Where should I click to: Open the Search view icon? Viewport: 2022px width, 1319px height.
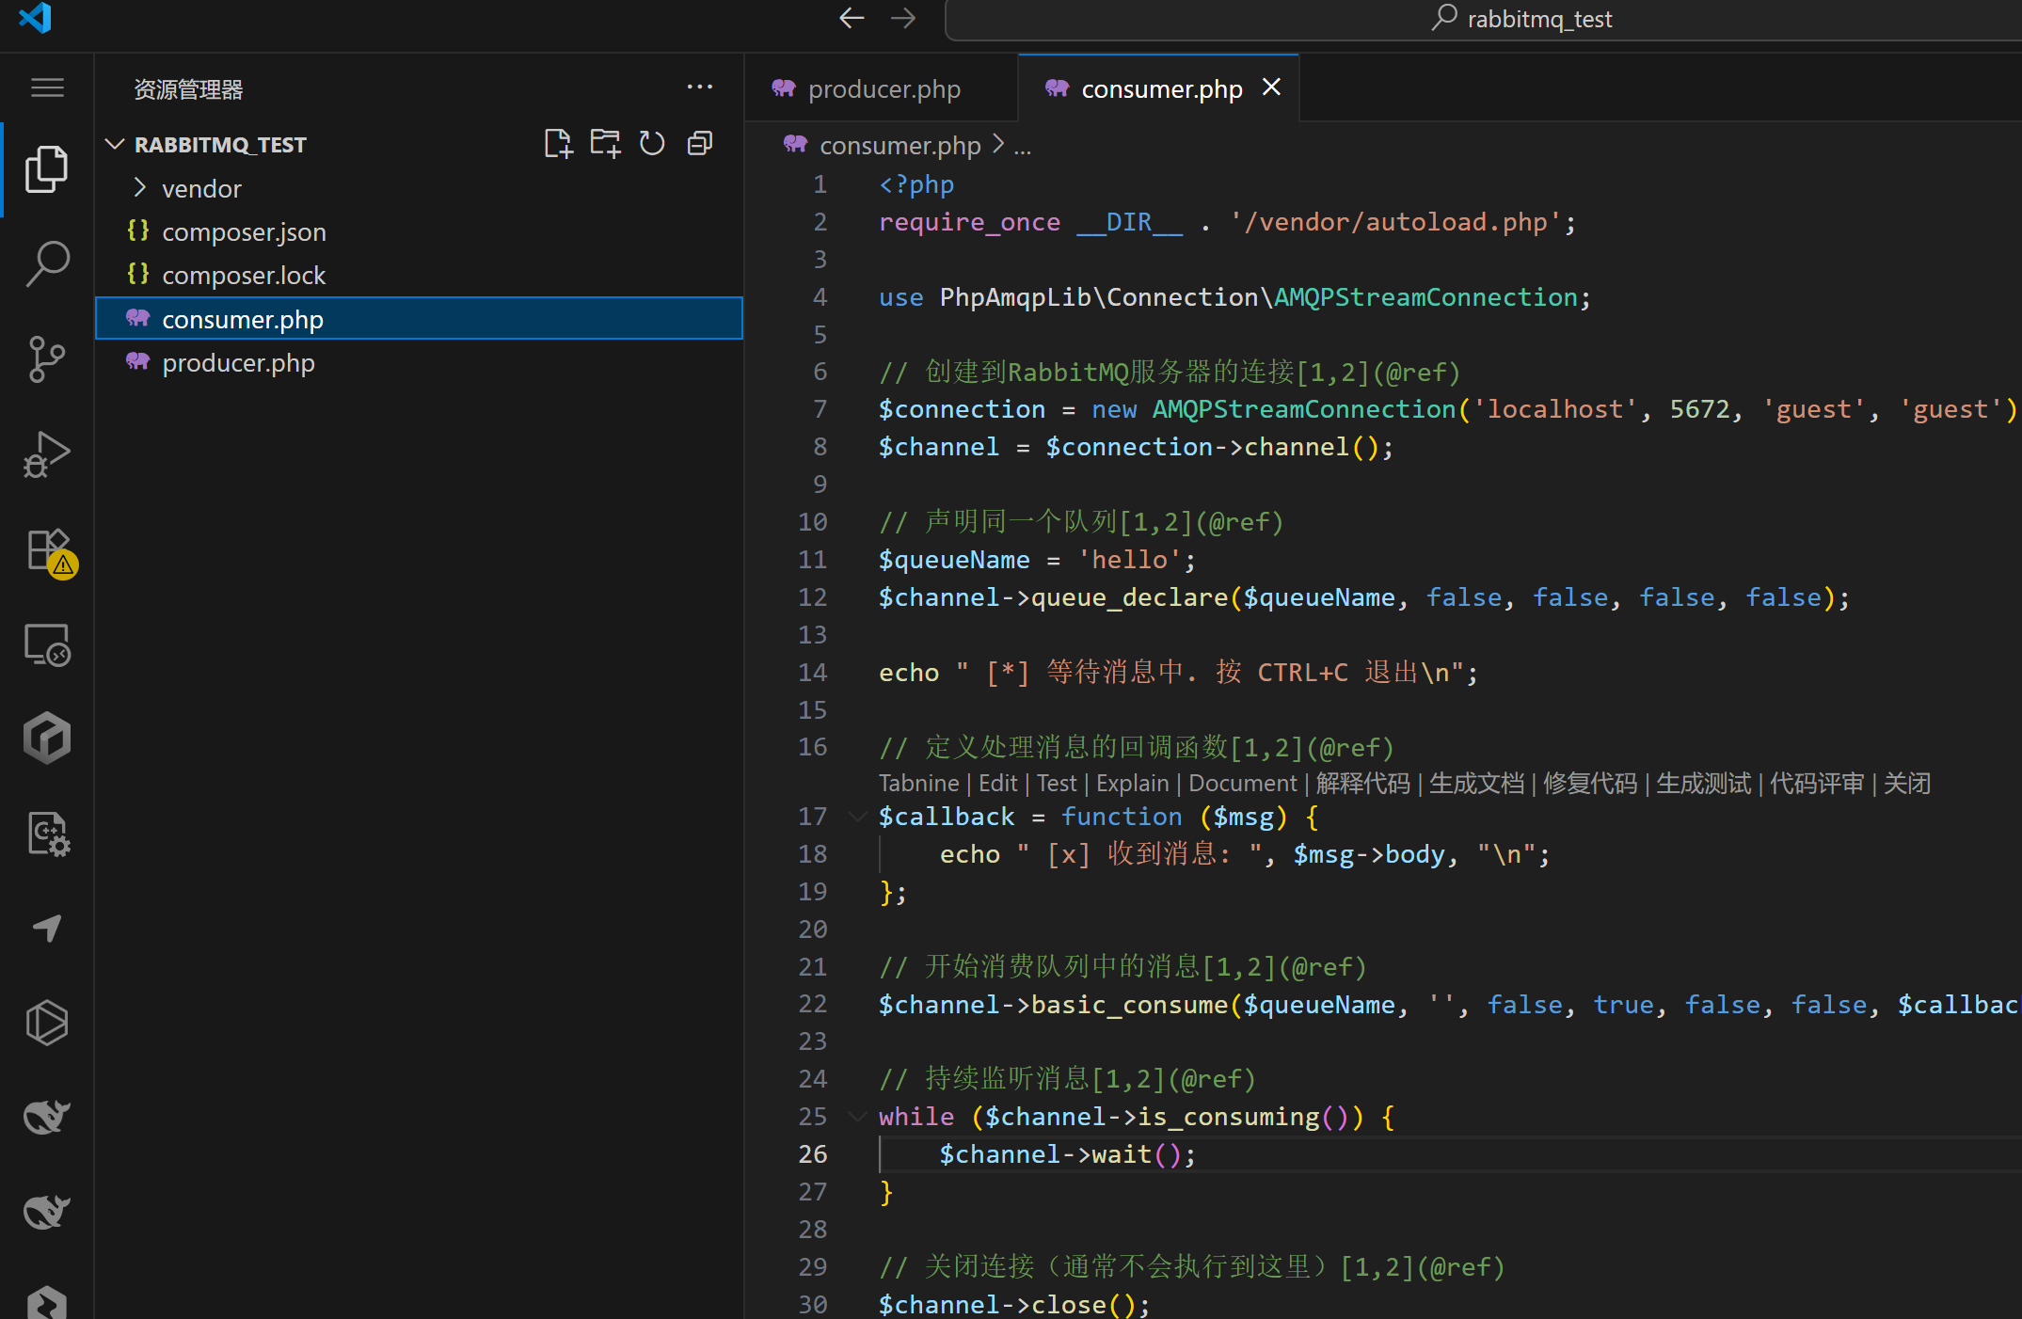click(47, 264)
